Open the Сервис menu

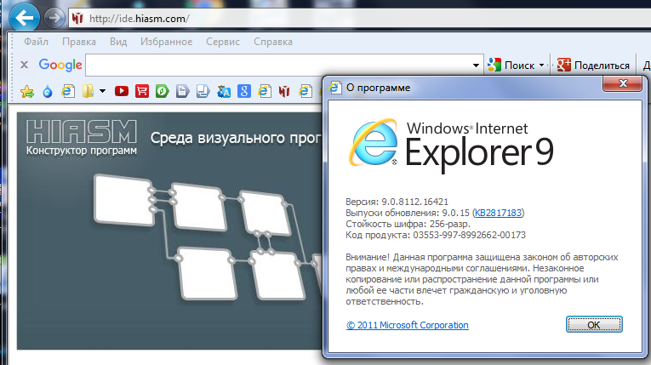coord(224,42)
